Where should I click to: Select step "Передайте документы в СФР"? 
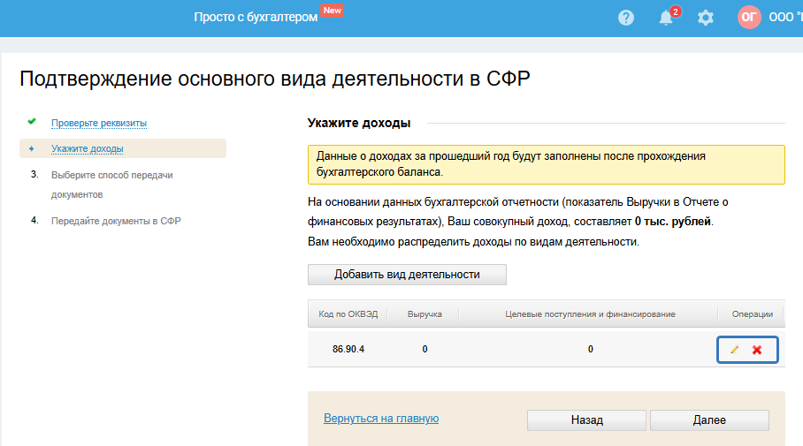point(116,221)
